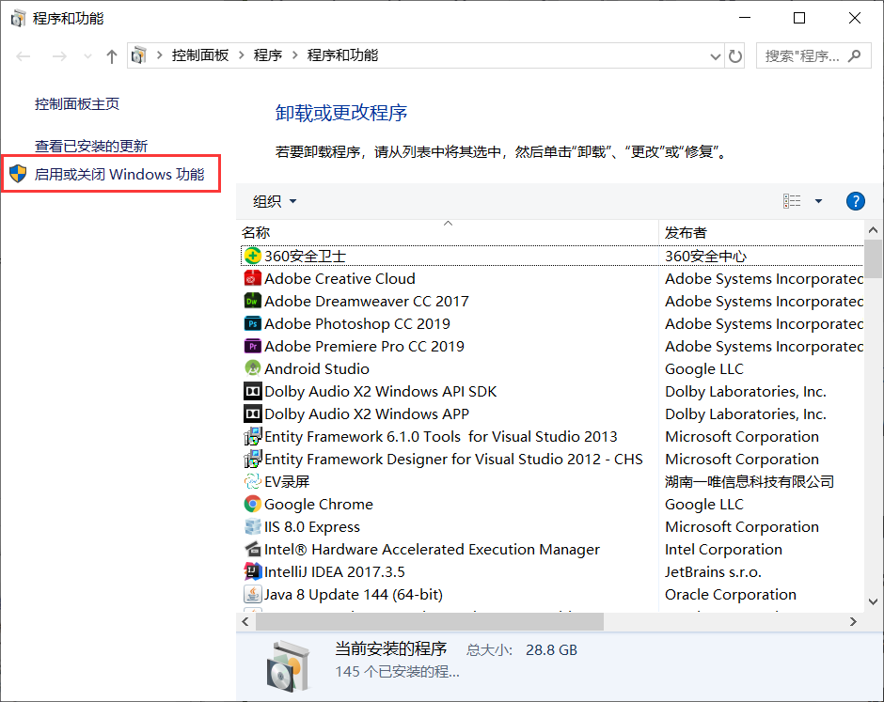This screenshot has width=884, height=702.
Task: Select the Google Chrome row name
Action: [x=319, y=504]
